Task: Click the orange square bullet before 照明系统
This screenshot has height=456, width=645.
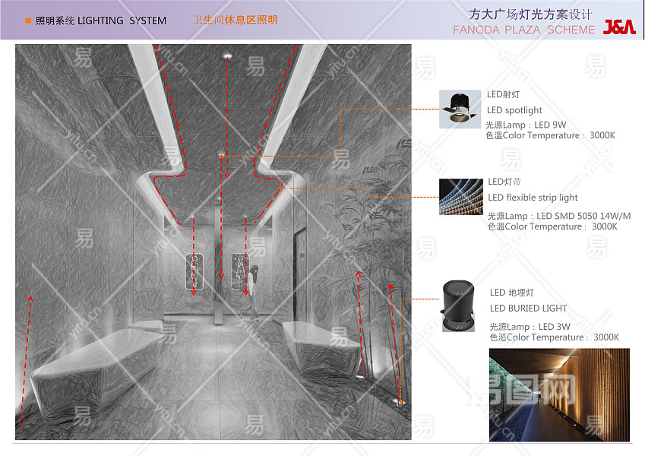Action: click(x=28, y=21)
